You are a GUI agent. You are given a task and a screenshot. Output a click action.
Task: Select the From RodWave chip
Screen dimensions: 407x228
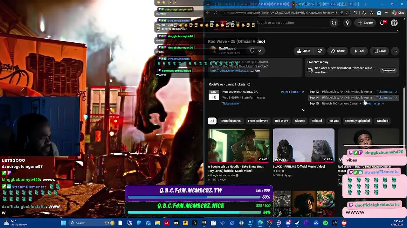[258, 121]
